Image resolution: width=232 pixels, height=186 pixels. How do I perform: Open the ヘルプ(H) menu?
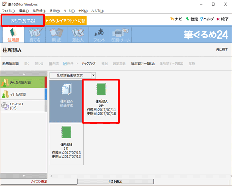click(x=97, y=11)
